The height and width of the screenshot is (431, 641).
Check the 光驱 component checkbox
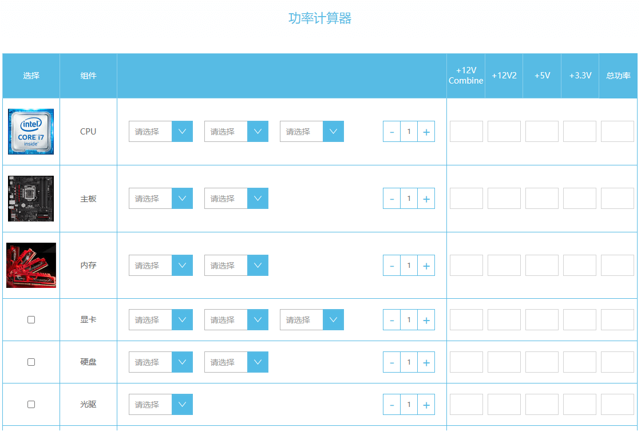point(31,405)
